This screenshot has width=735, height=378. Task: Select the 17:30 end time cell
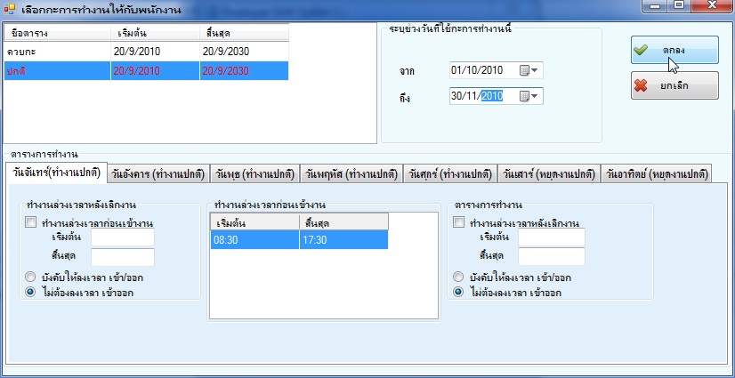[343, 240]
